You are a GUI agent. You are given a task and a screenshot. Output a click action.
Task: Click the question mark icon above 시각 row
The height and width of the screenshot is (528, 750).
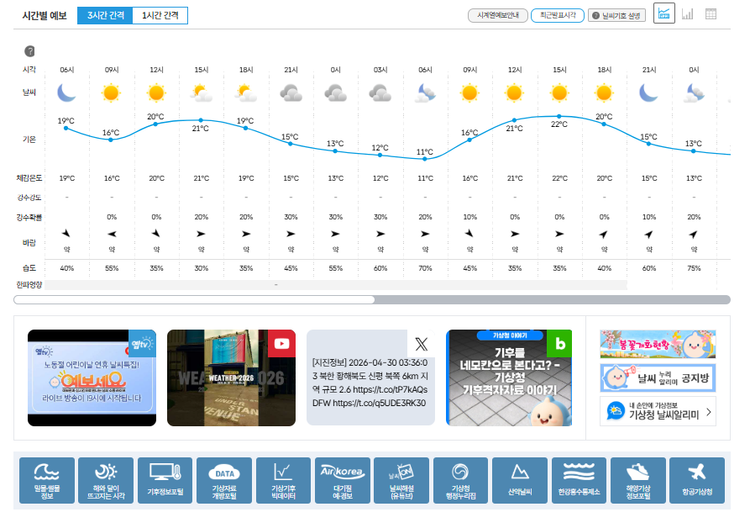pos(29,50)
